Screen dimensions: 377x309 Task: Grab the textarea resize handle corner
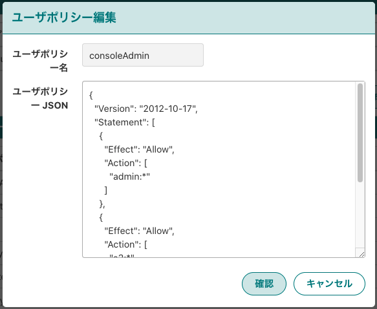[x=361, y=254]
